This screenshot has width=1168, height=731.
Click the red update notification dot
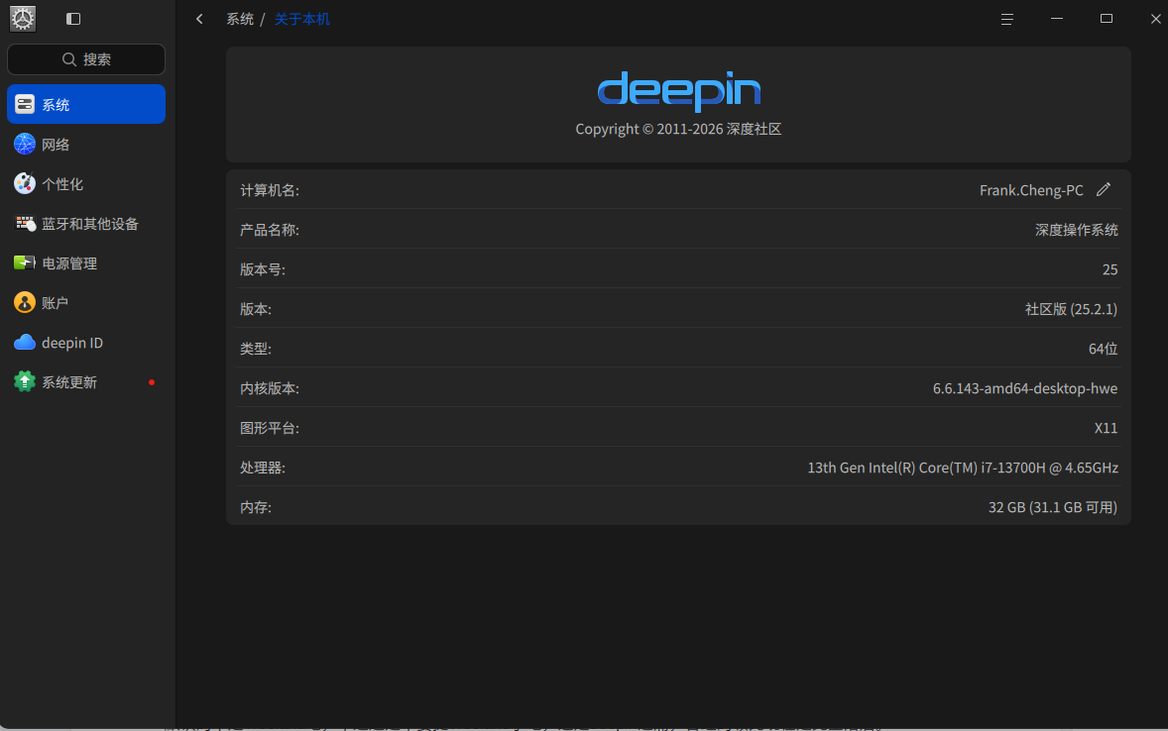point(152,382)
